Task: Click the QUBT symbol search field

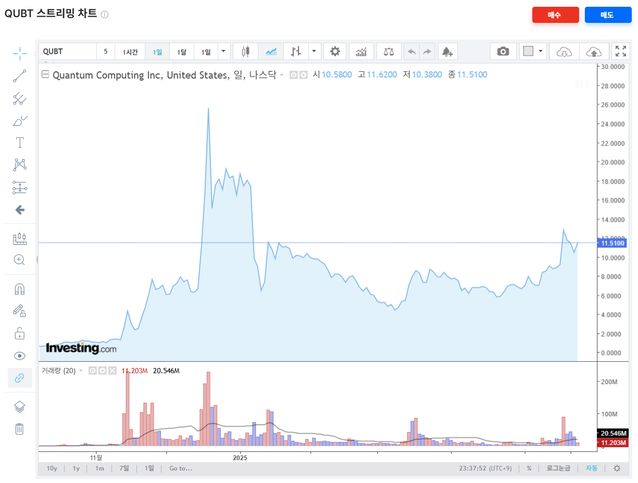Action: [x=68, y=52]
